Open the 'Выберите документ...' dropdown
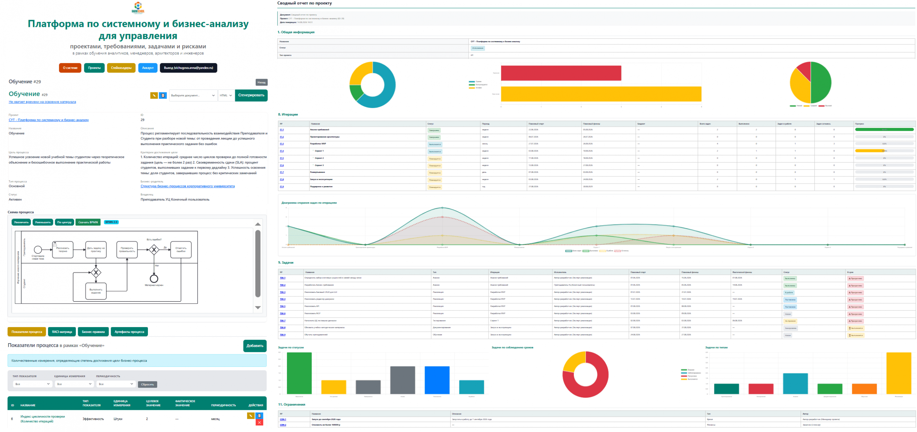Screen dimensions: 917x432 coord(193,96)
